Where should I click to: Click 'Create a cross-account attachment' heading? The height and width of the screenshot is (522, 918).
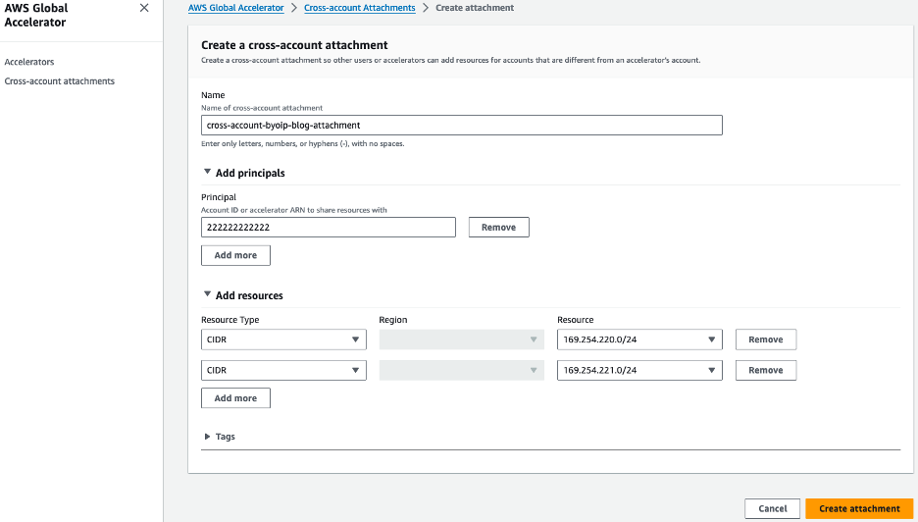click(294, 45)
